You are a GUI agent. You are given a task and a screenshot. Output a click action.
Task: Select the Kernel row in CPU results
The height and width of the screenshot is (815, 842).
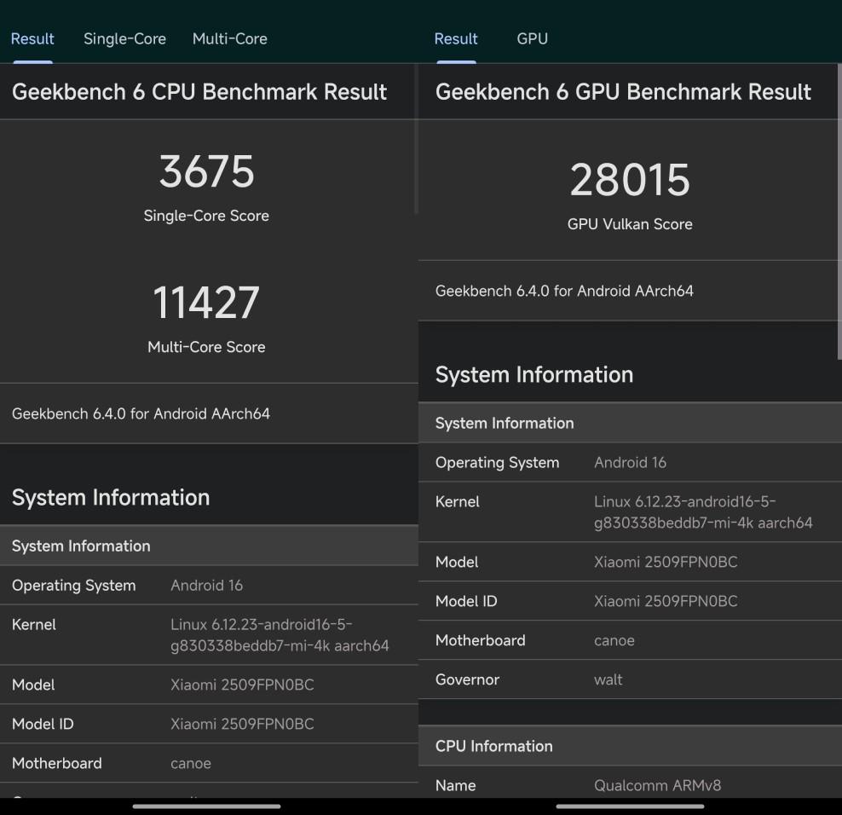coord(209,635)
